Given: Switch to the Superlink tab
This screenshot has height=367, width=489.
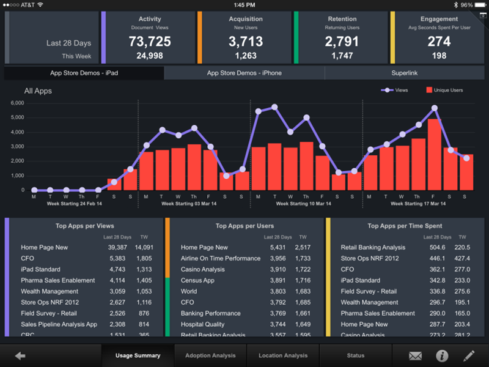Looking at the screenshot, I should click(x=406, y=73).
